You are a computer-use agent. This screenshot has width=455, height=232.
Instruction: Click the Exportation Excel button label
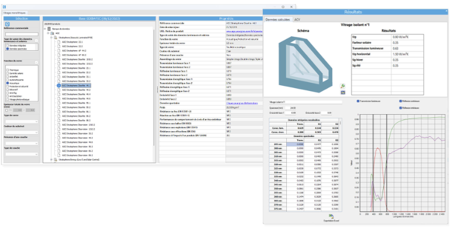point(331,221)
